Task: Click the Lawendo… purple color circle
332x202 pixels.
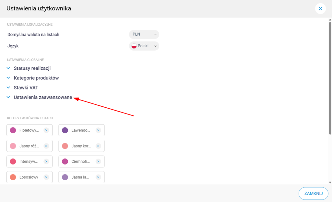Action: pyautogui.click(x=65, y=130)
